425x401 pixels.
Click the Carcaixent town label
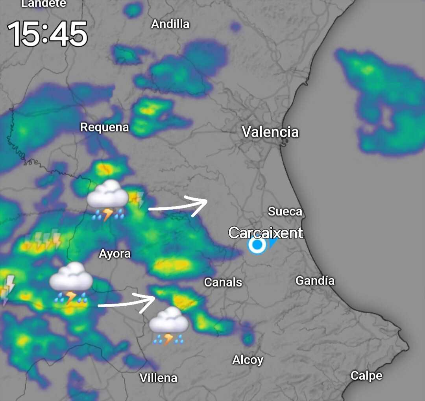tap(266, 233)
